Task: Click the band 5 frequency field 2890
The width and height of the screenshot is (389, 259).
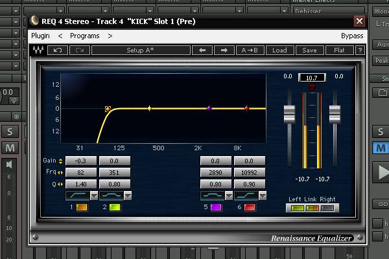Action: [x=216, y=172]
